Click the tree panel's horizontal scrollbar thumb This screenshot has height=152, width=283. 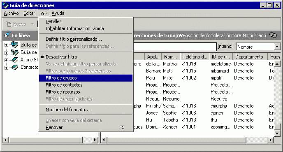tap(46, 140)
